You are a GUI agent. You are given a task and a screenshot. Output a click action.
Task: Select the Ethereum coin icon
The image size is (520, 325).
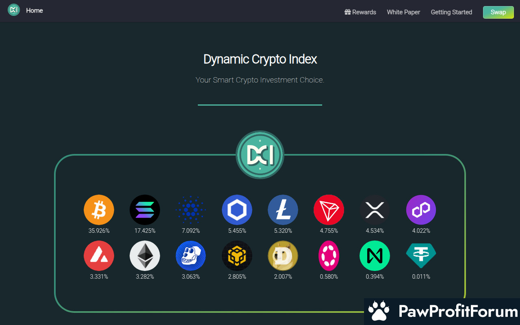(x=145, y=256)
